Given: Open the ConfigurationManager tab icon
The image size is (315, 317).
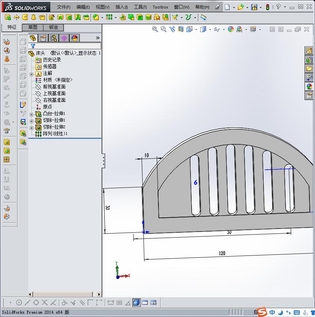Looking at the screenshot, I should point(54,38).
